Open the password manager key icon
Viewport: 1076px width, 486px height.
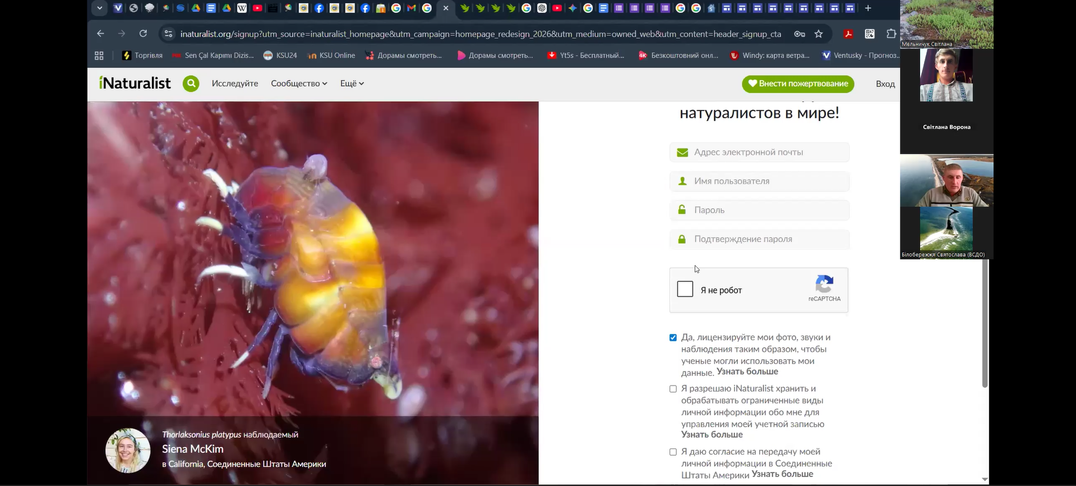(800, 34)
